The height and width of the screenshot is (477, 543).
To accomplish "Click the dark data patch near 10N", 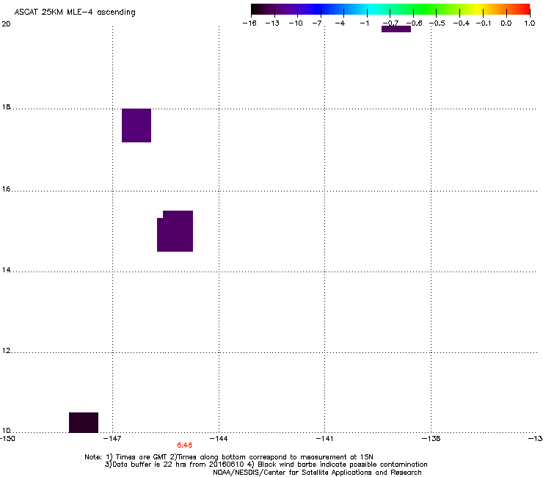I will click(x=84, y=422).
